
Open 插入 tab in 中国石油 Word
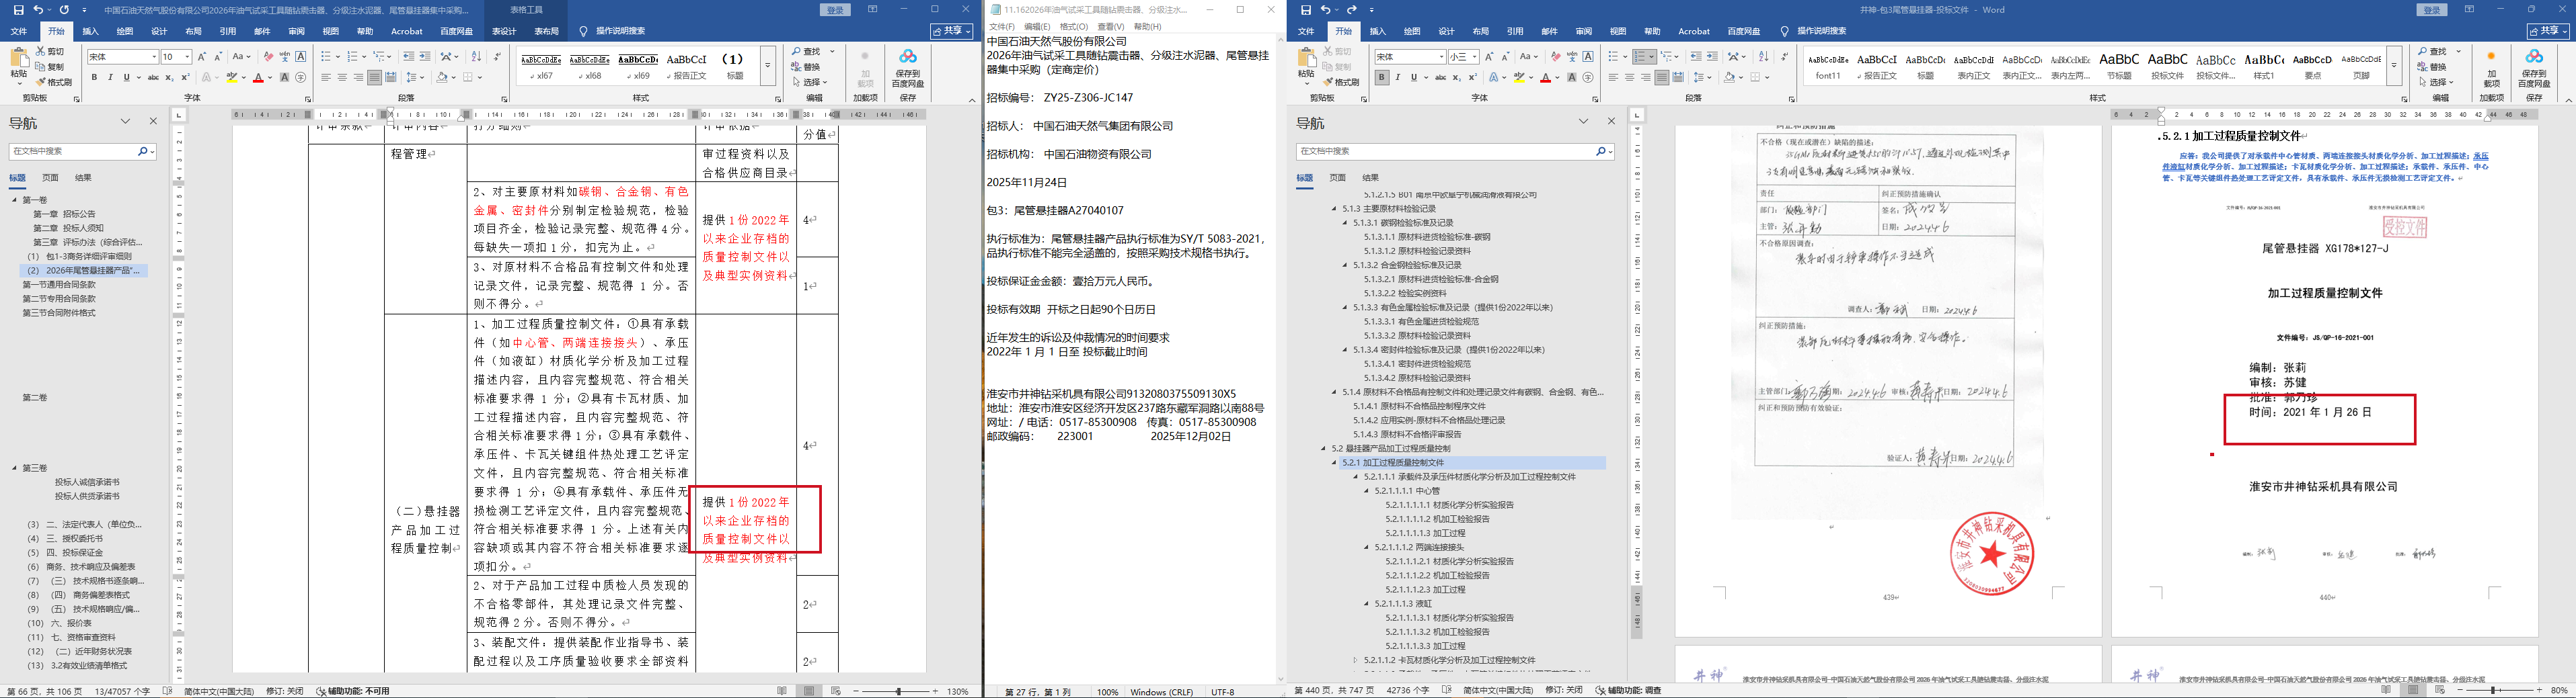pyautogui.click(x=90, y=31)
